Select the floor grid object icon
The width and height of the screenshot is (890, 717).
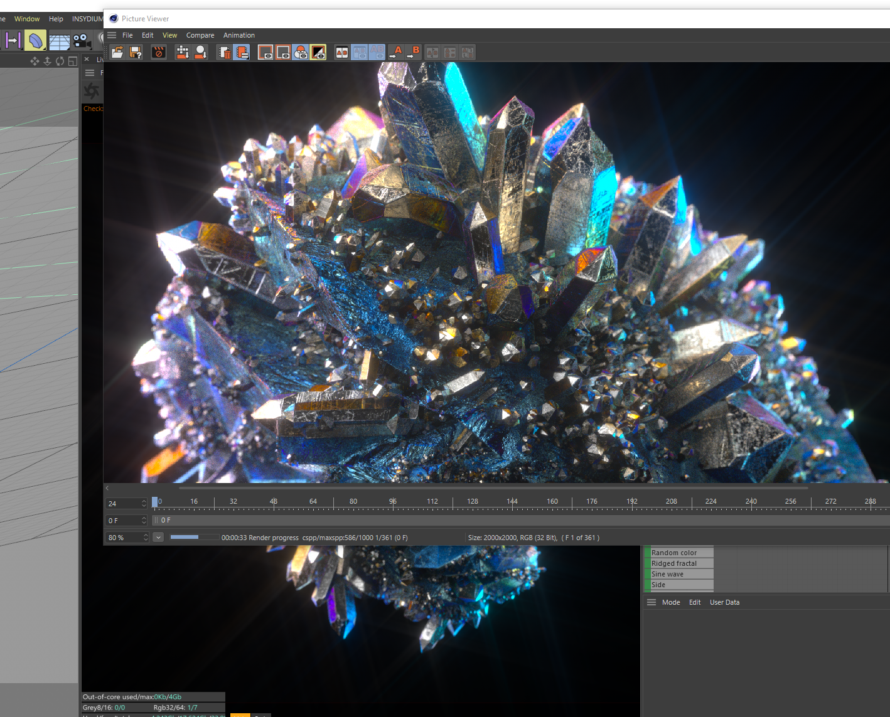pyautogui.click(x=60, y=41)
